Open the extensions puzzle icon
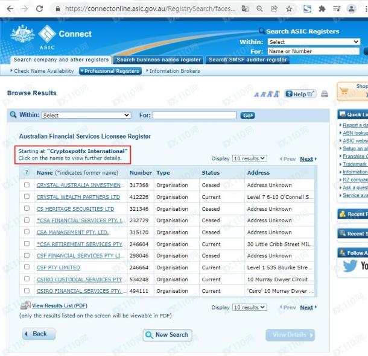 click(x=322, y=9)
